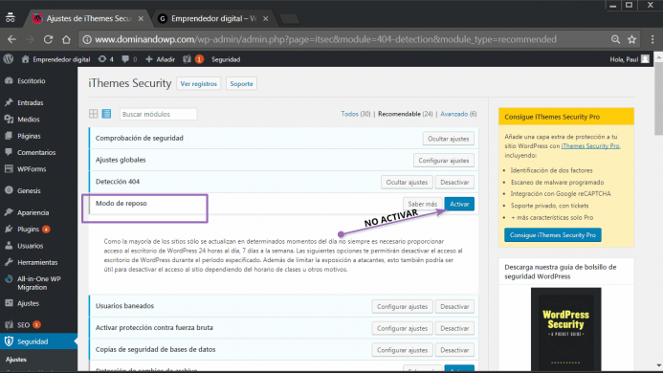
Task: Filter modules by Todos (30)
Action: (x=356, y=114)
